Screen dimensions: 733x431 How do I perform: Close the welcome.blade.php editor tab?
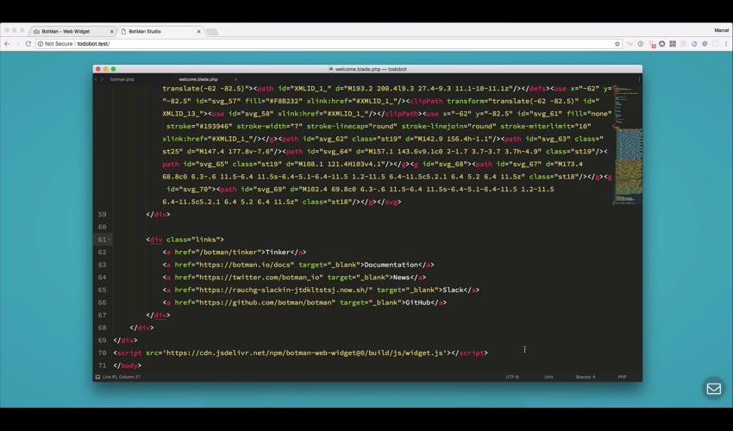tap(235, 79)
